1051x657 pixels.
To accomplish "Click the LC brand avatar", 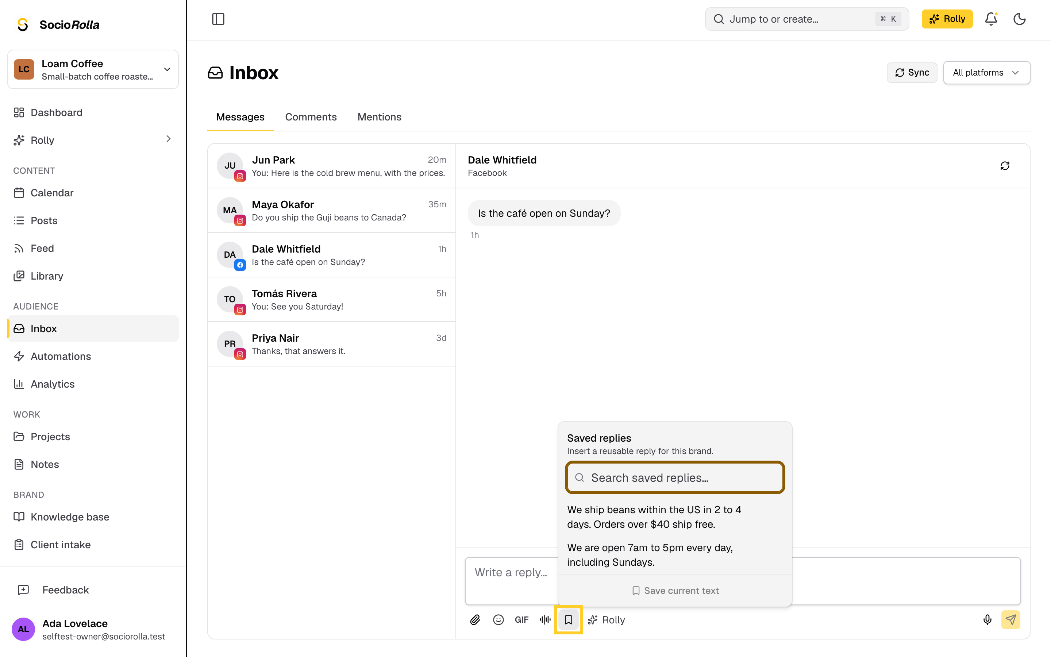I will coord(24,69).
